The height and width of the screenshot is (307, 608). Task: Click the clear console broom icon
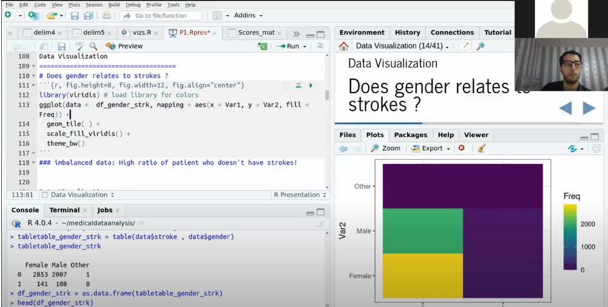point(322,223)
